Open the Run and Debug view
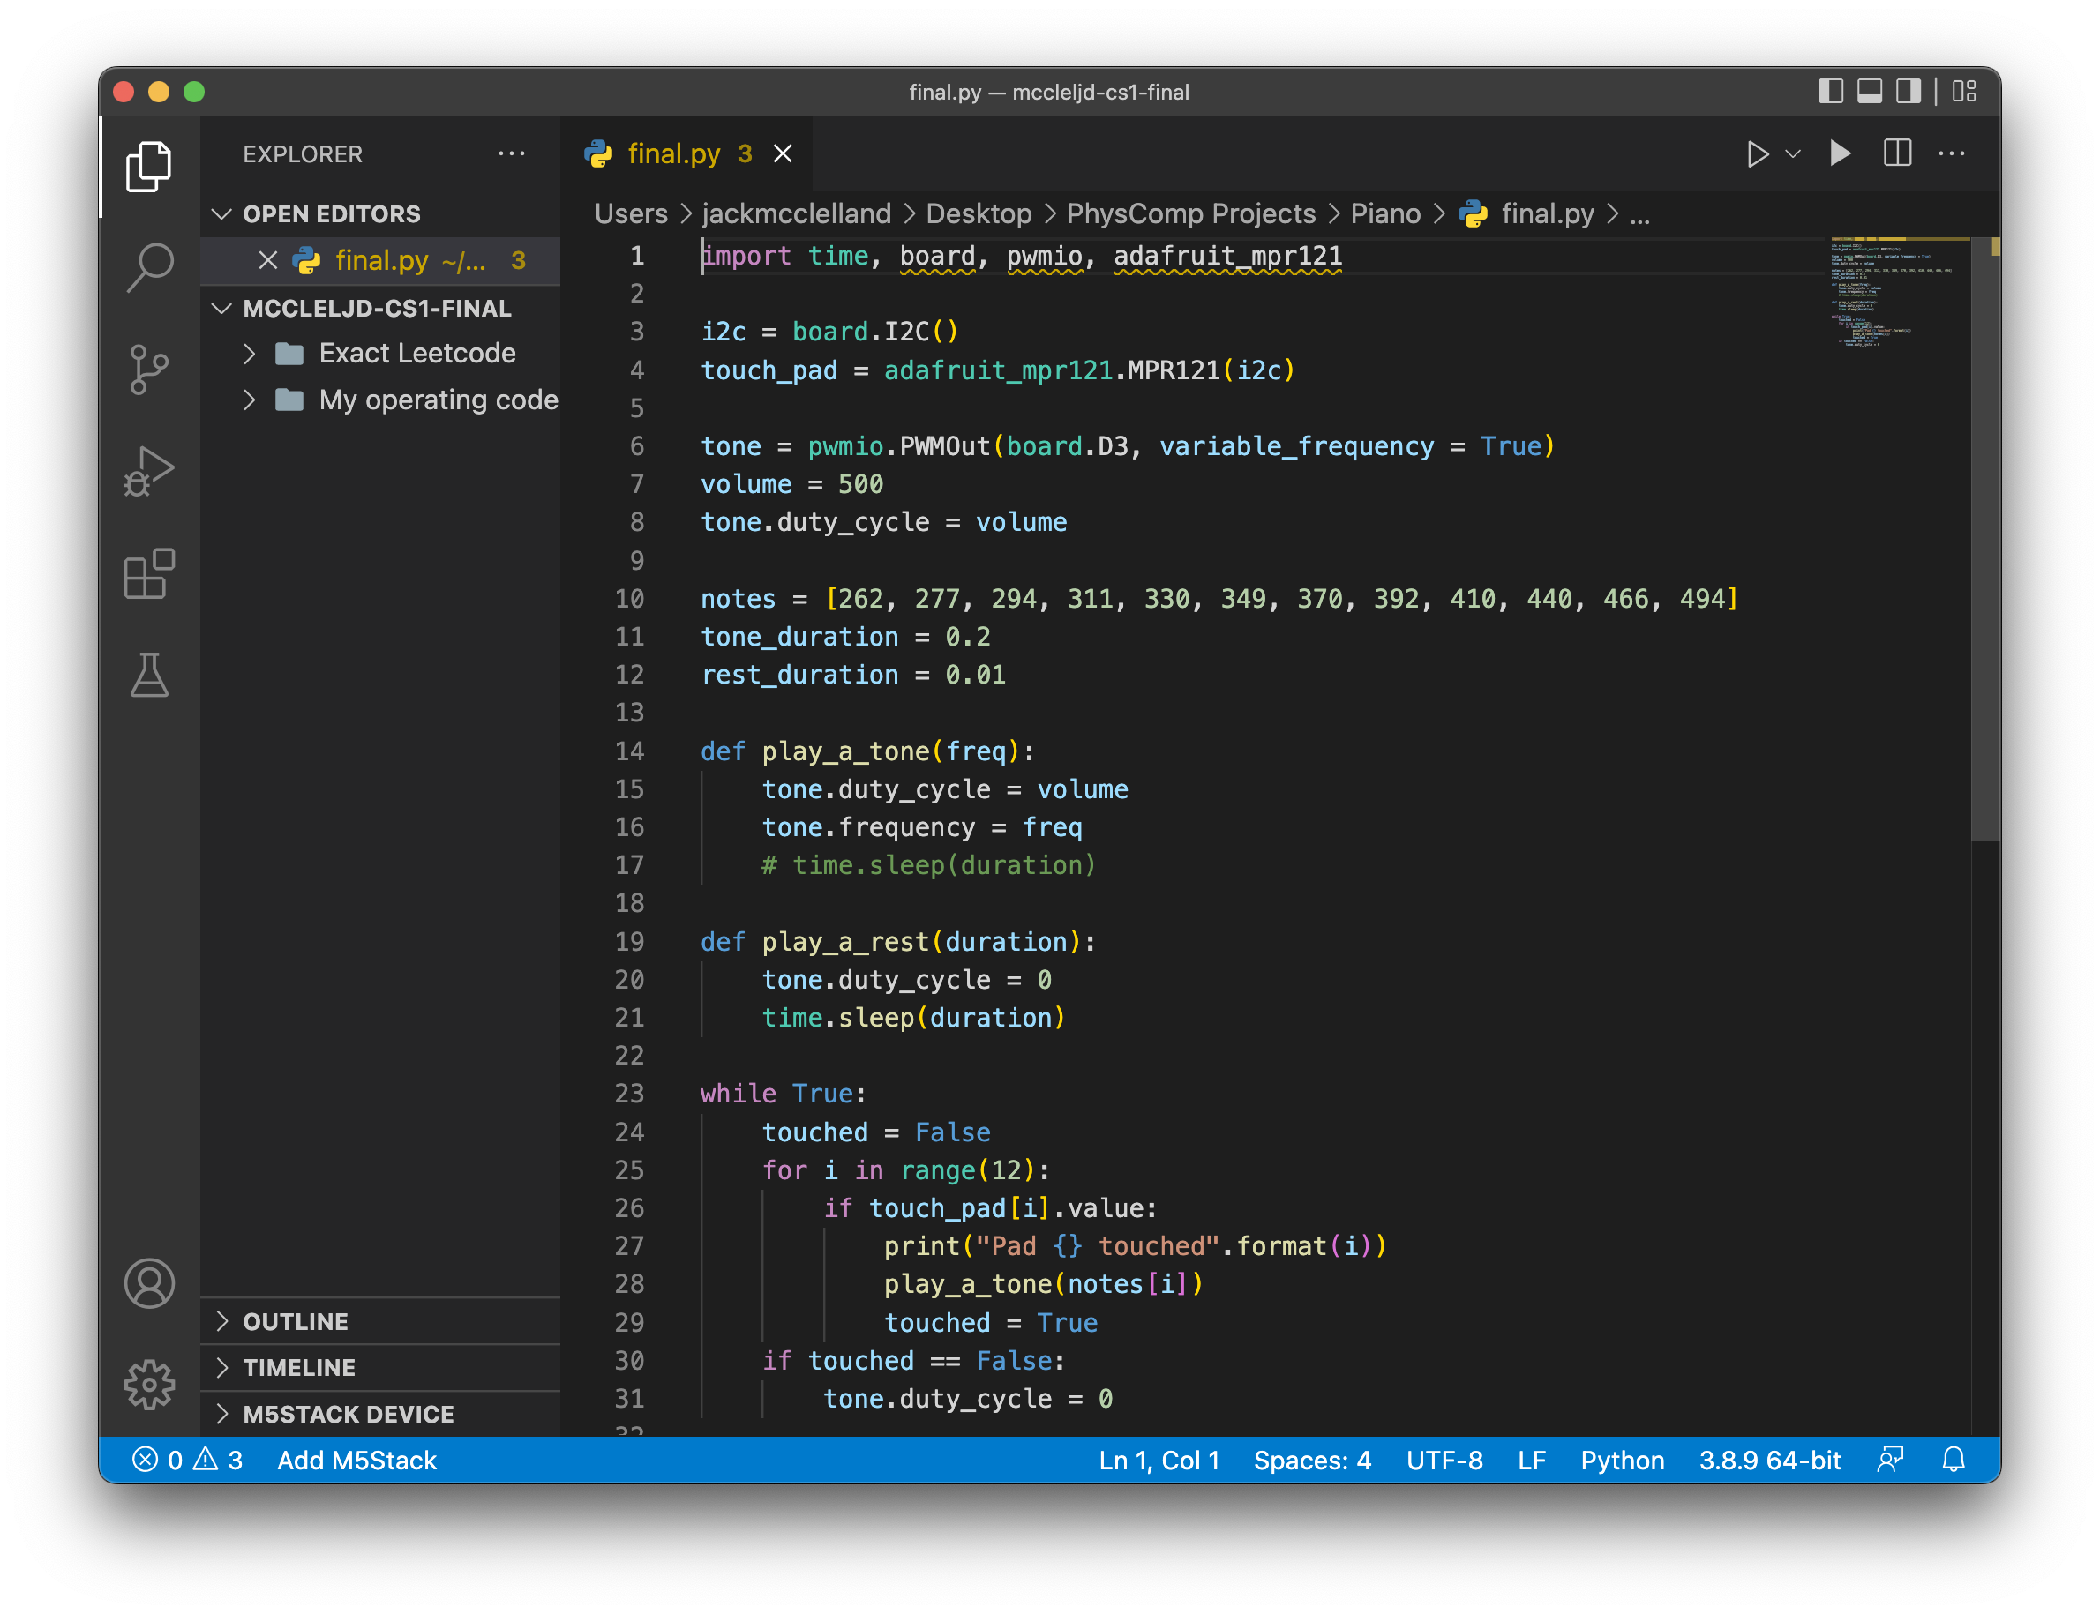The image size is (2100, 1614). [149, 471]
